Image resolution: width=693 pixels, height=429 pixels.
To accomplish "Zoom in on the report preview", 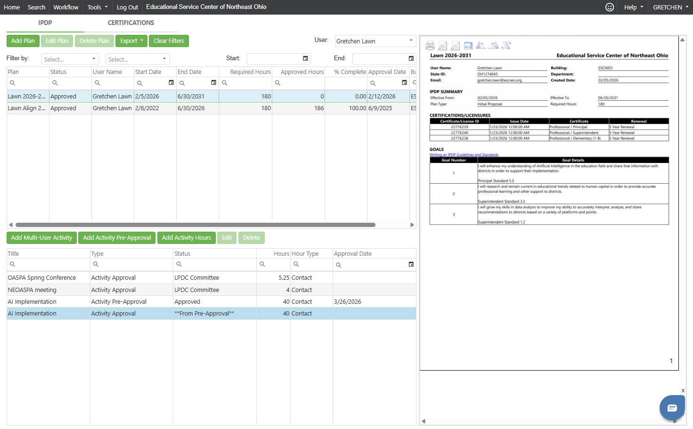I will (442, 45).
